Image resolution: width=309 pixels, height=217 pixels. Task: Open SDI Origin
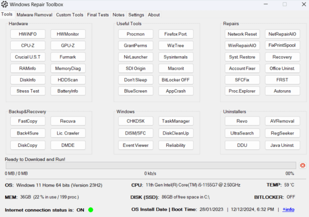pos(136,69)
